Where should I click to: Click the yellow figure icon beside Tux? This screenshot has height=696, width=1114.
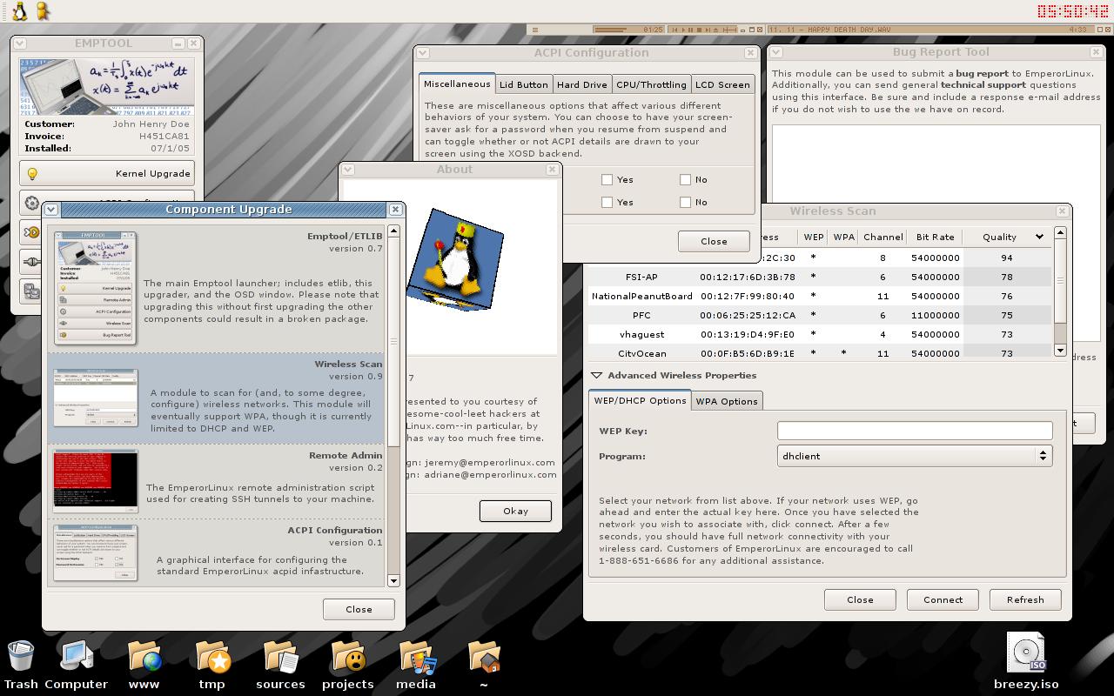click(x=42, y=10)
